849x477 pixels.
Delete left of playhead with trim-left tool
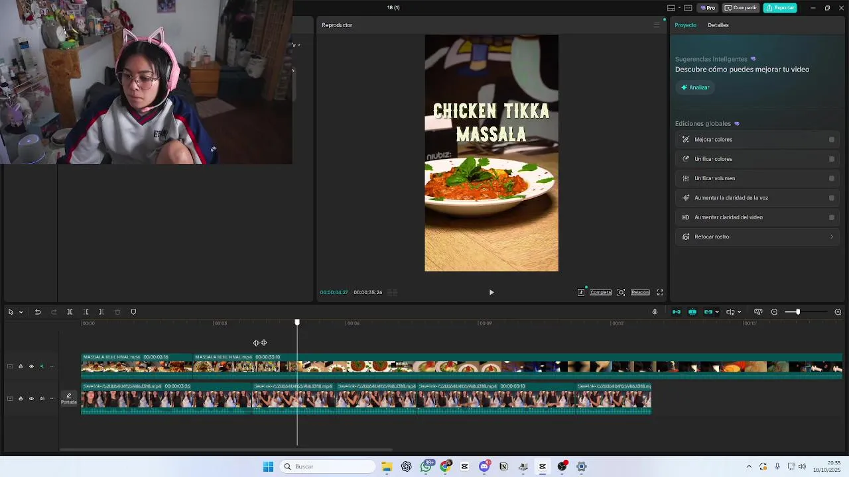pos(86,312)
